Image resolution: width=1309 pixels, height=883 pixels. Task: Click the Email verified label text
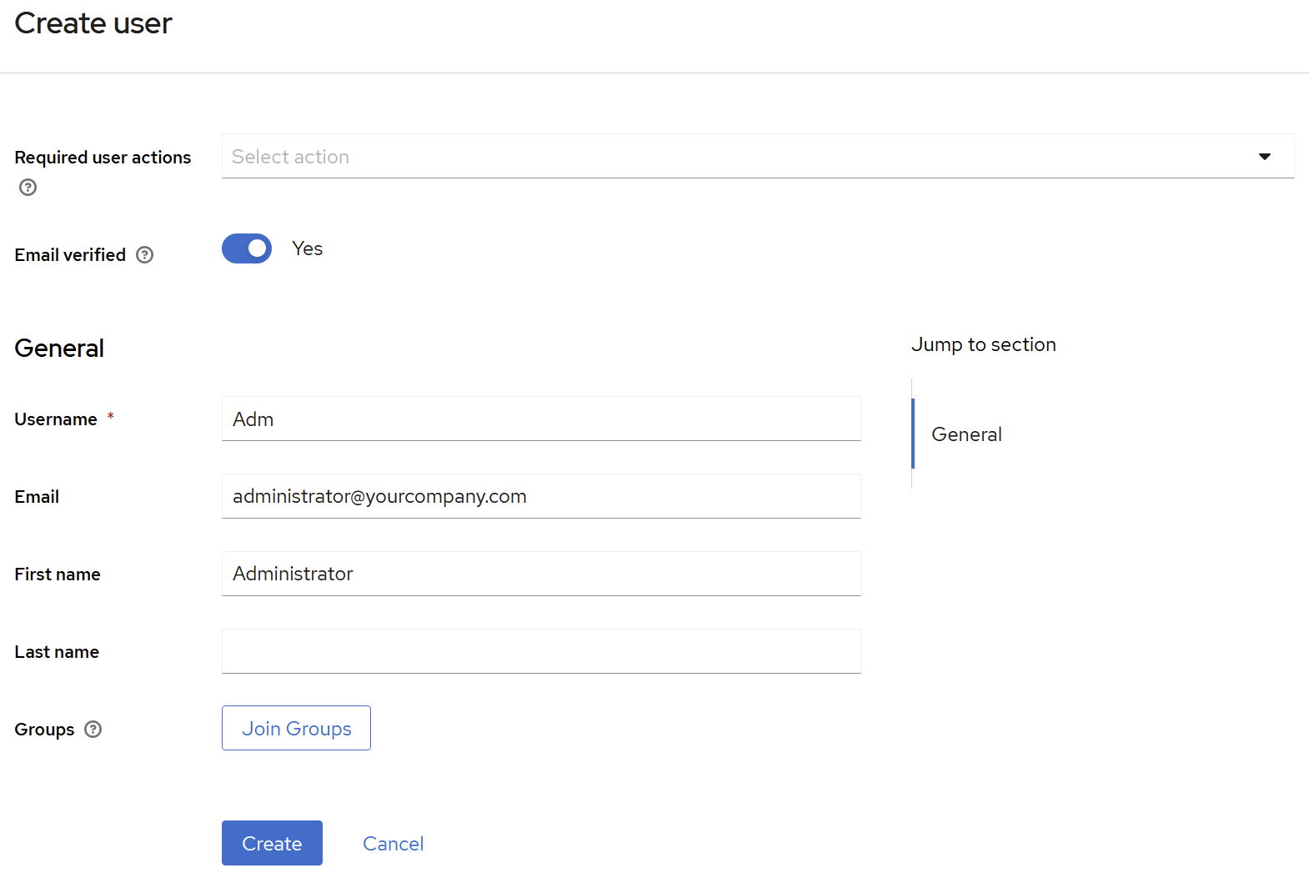[x=70, y=255]
